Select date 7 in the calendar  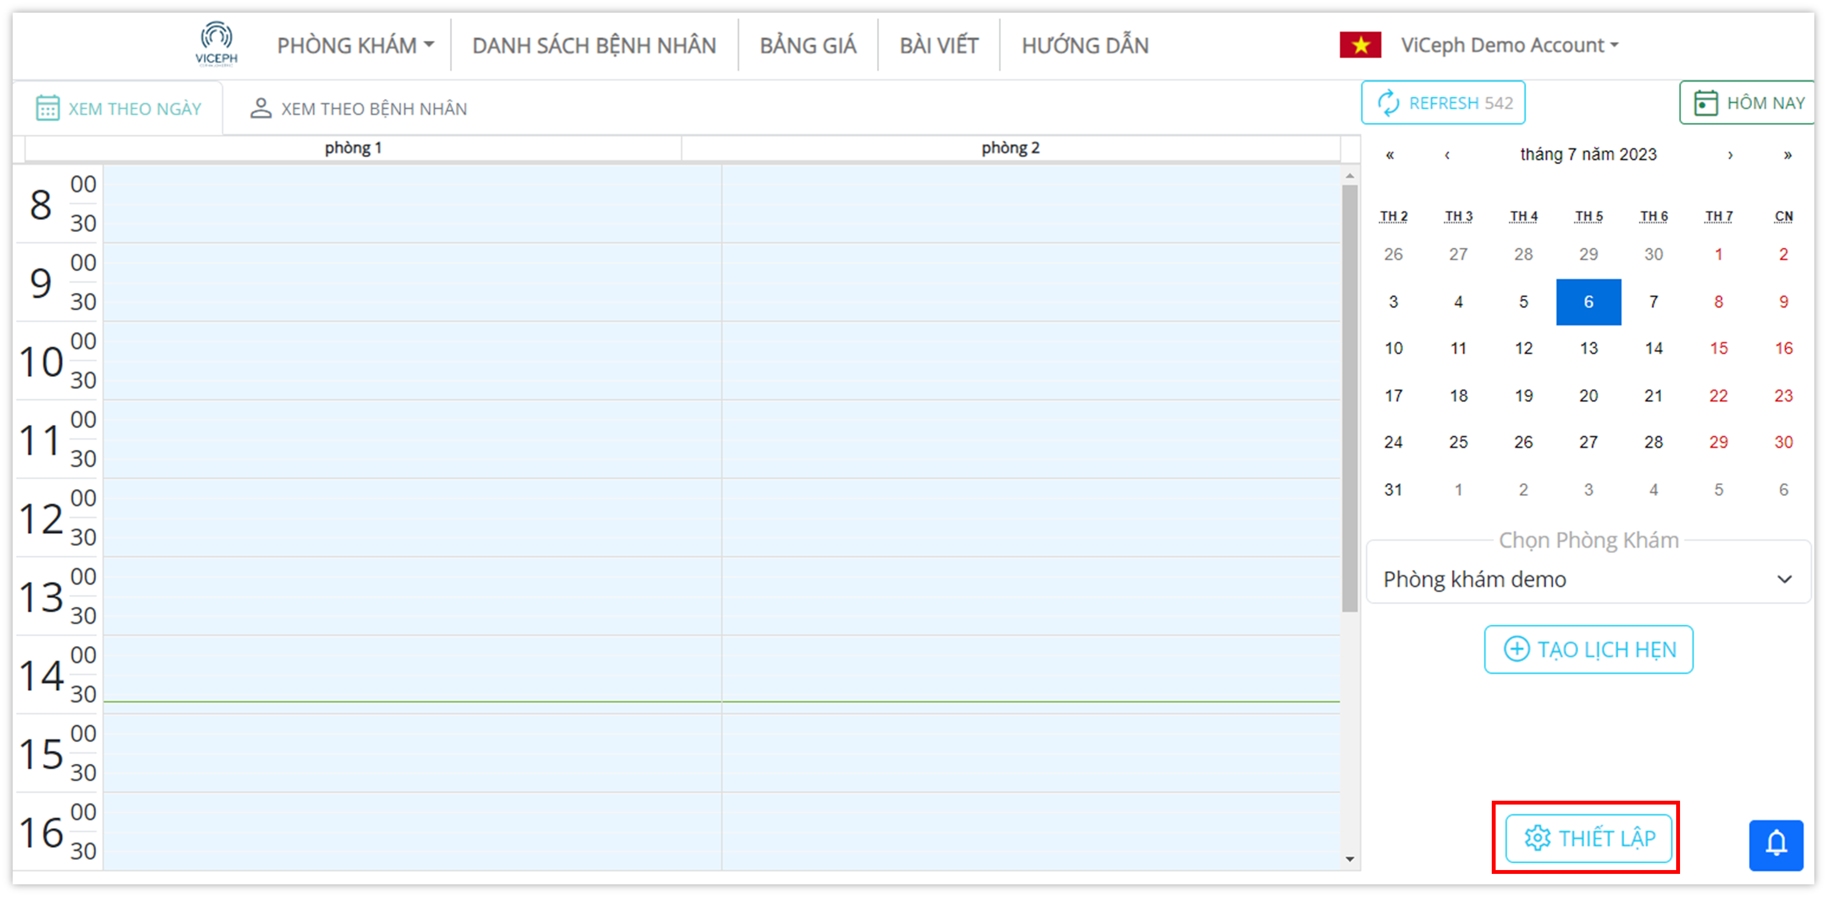(x=1653, y=302)
